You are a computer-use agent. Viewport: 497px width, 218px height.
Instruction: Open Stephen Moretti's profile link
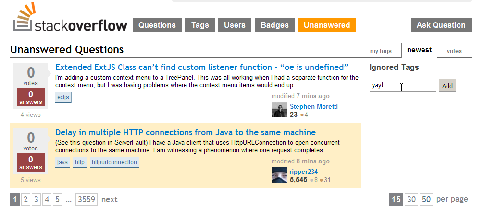pyautogui.click(x=314, y=106)
